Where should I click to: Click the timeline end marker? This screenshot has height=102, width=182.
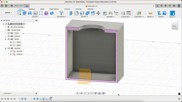coord(51,99)
